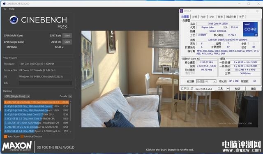
Task: Select the Intel Xeon W-3265M ranking row
Action: 37,127
